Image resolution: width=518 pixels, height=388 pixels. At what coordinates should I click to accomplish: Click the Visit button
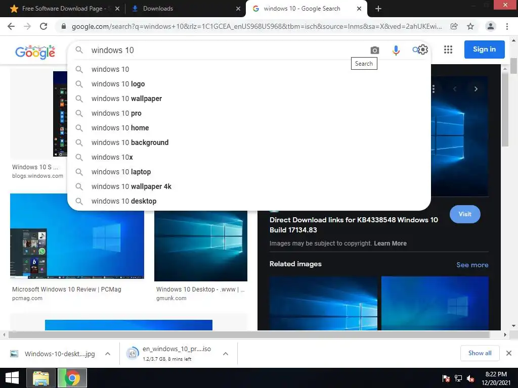465,214
